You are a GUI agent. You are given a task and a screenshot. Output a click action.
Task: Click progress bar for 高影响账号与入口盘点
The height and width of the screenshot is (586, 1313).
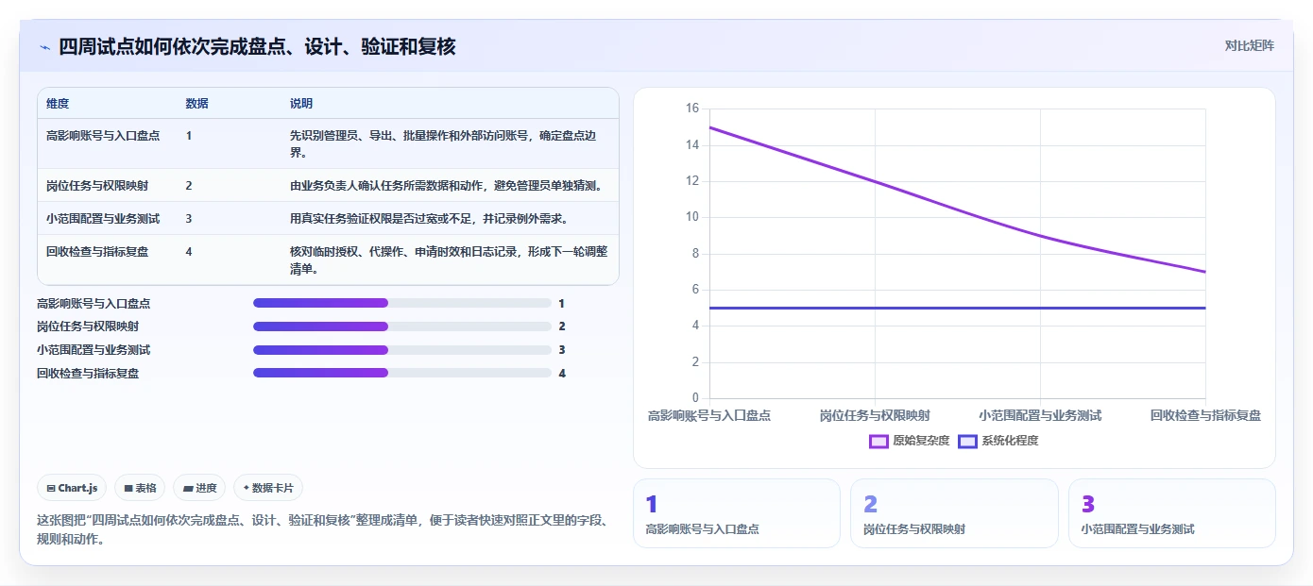[x=402, y=303]
